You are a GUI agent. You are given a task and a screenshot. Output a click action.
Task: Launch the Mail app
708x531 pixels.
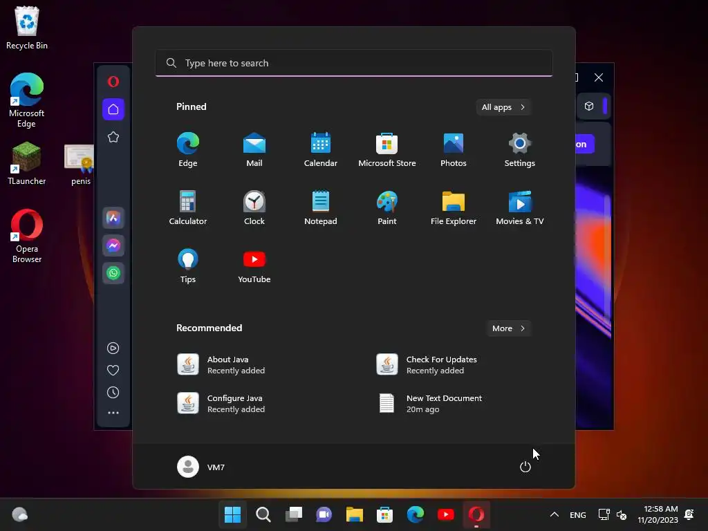click(254, 149)
